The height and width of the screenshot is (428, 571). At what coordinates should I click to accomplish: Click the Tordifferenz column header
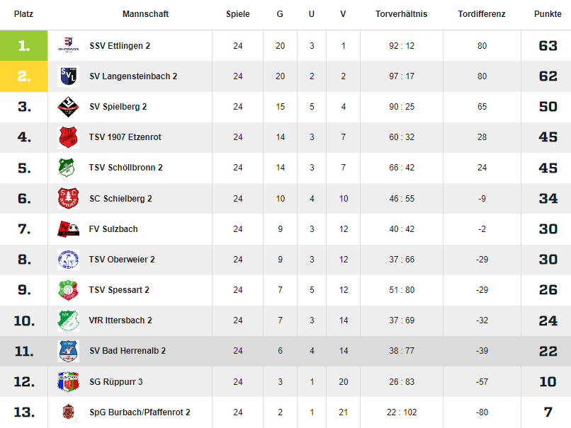click(482, 14)
